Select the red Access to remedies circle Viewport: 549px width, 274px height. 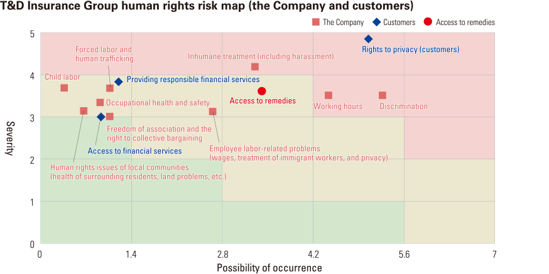262,91
